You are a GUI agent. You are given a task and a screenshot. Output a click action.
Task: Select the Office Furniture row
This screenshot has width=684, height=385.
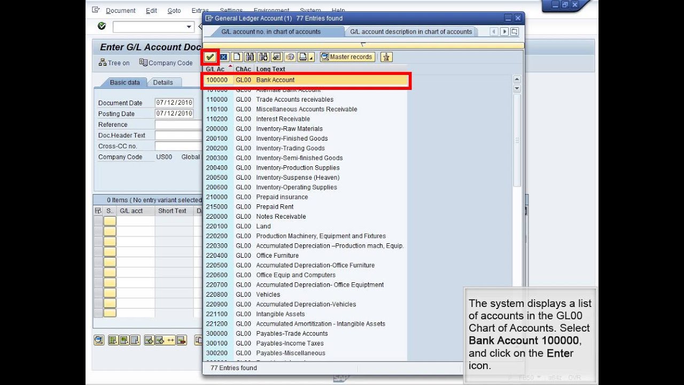305,256
